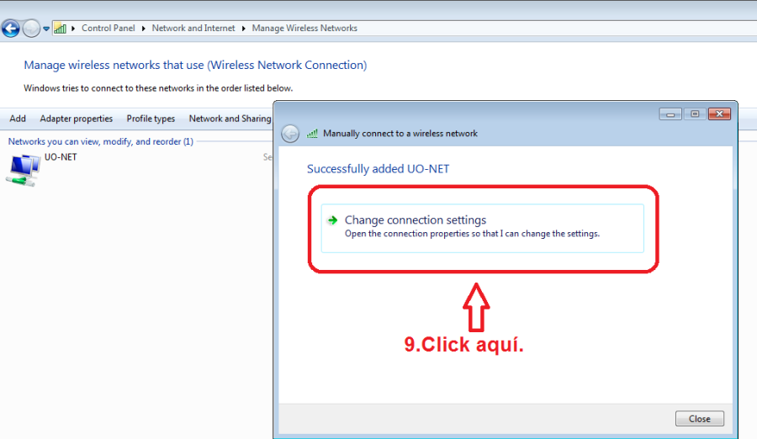The height and width of the screenshot is (439, 757).
Task: Click the back arrow in the wizard dialog
Action: point(290,134)
